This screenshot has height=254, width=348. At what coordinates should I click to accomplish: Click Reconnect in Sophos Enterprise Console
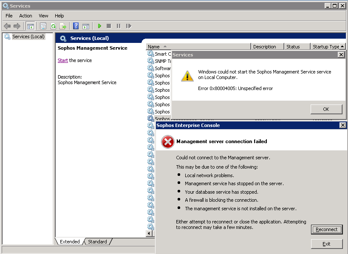(326, 229)
